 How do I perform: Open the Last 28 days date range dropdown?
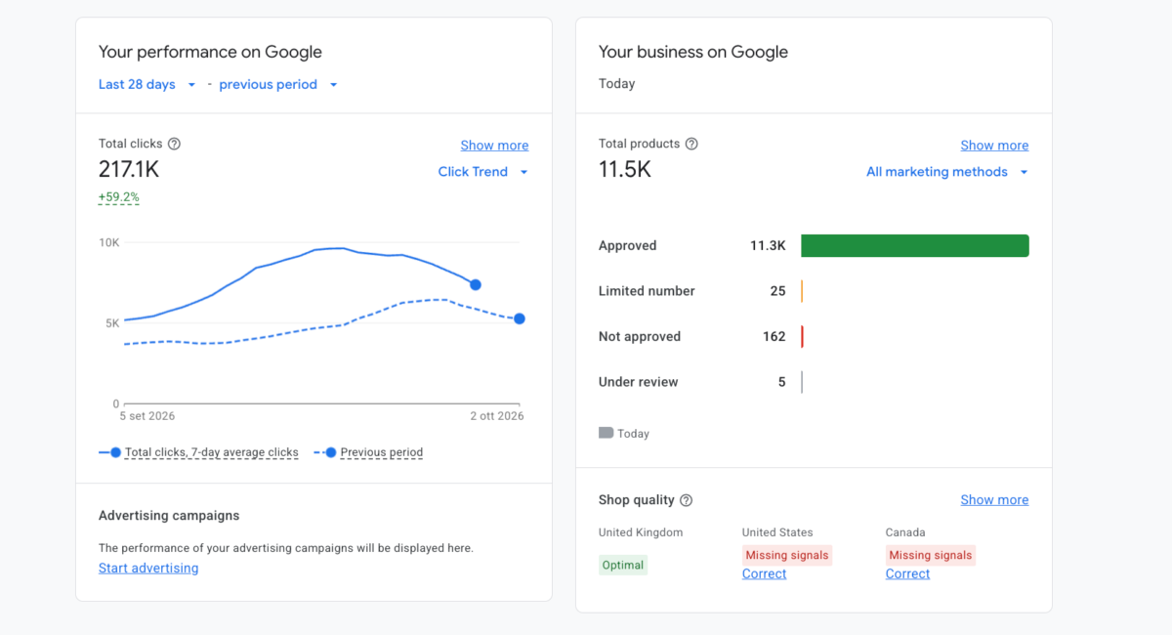point(147,85)
